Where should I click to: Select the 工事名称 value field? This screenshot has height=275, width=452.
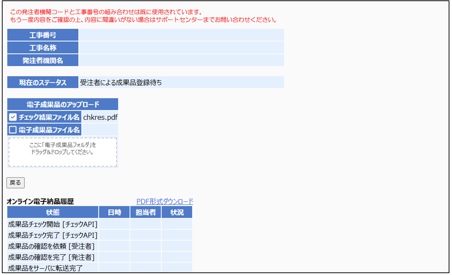tap(181, 48)
